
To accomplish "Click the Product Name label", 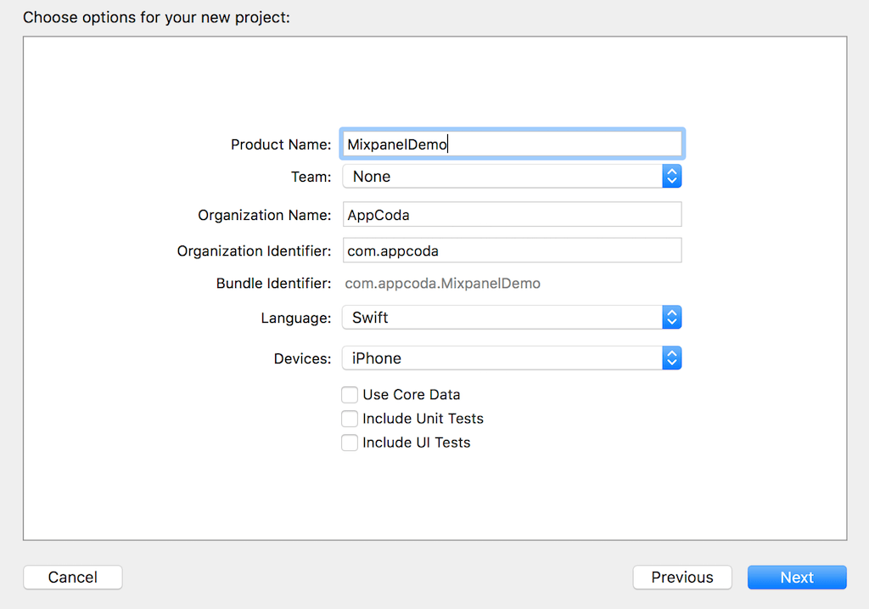I will [281, 144].
